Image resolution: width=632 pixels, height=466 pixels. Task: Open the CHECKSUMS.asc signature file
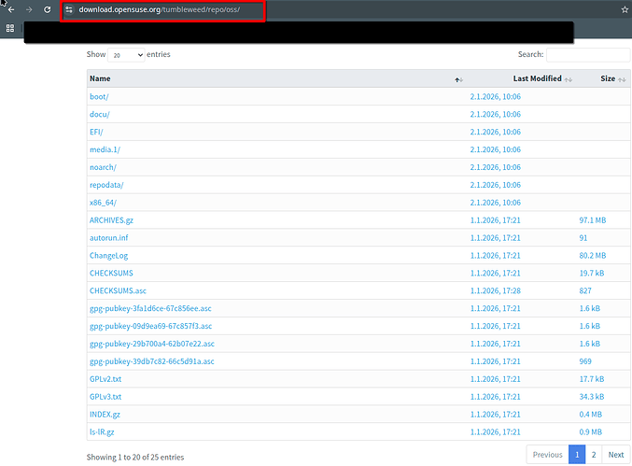[x=118, y=290]
